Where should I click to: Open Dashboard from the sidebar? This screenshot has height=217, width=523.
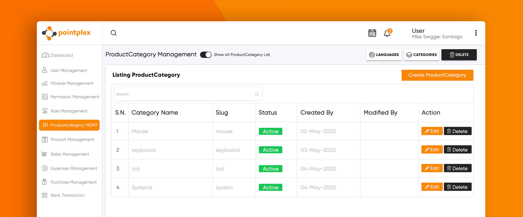coord(61,55)
